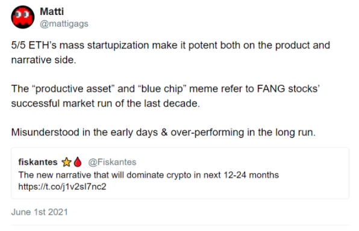This screenshot has height=231, width=359.
Task: Click the "over-performing in the long run" phrase
Action: coord(243,132)
